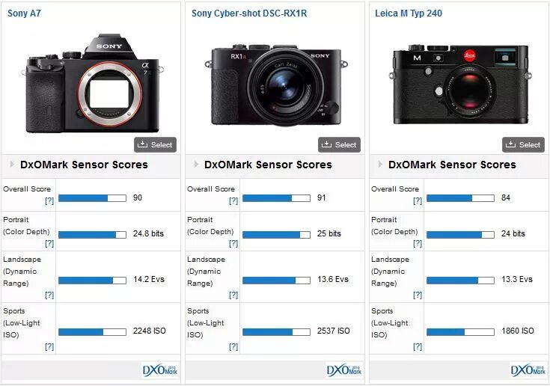Select the 13.6 Evs value
The image size is (550, 386).
click(332, 280)
